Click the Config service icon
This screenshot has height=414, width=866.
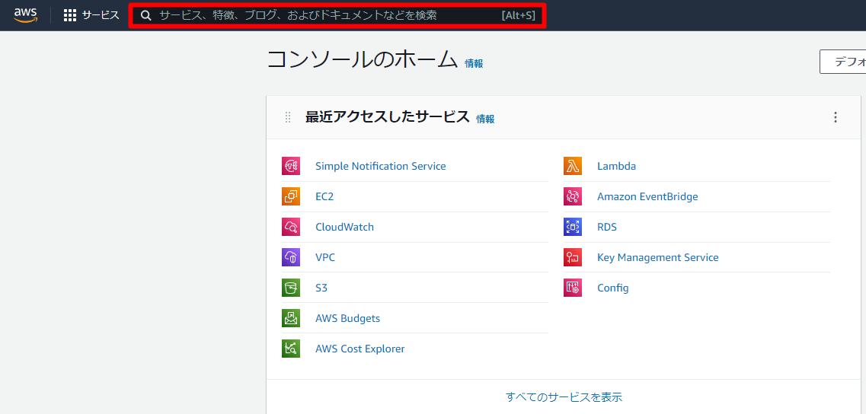point(573,288)
